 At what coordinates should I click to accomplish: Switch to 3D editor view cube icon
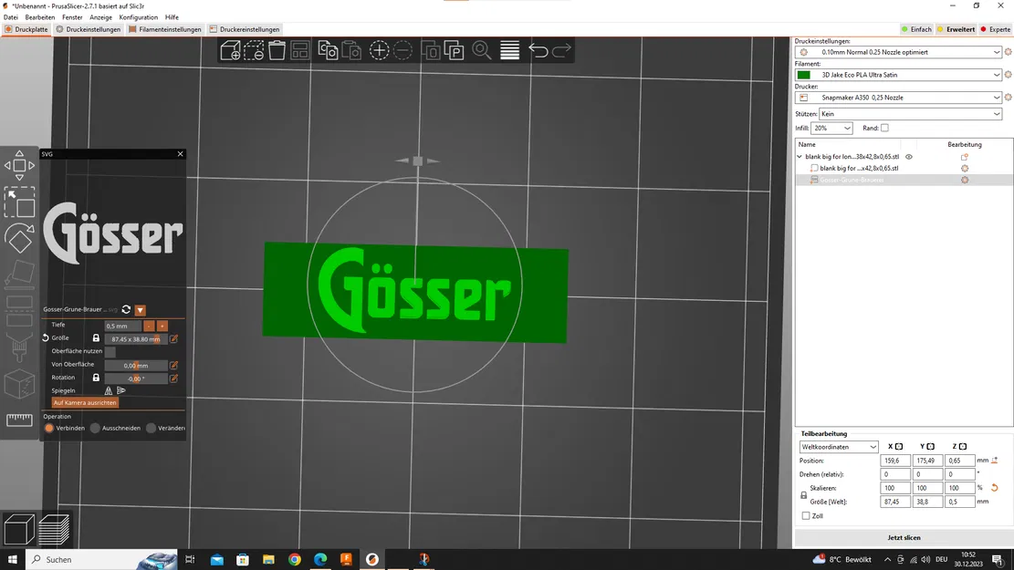click(19, 529)
